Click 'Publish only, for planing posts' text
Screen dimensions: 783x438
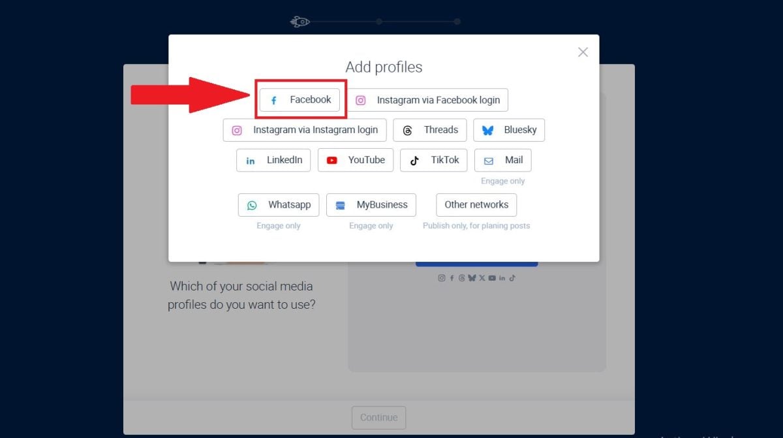[476, 226]
